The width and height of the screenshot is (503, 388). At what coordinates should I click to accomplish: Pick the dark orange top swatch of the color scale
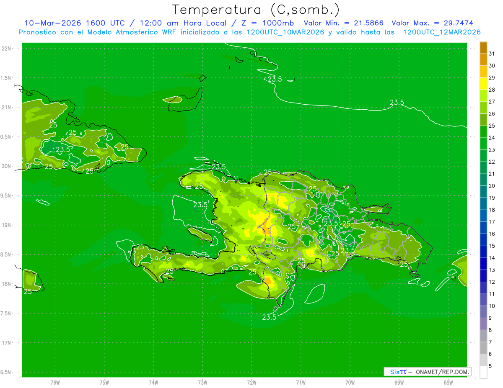483,48
